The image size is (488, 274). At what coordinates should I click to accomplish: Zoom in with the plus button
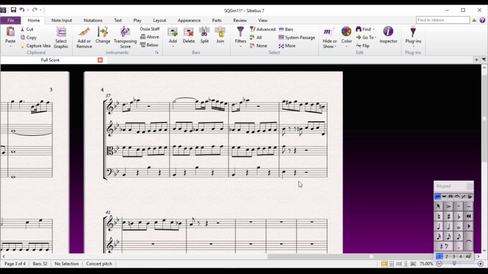point(480,264)
